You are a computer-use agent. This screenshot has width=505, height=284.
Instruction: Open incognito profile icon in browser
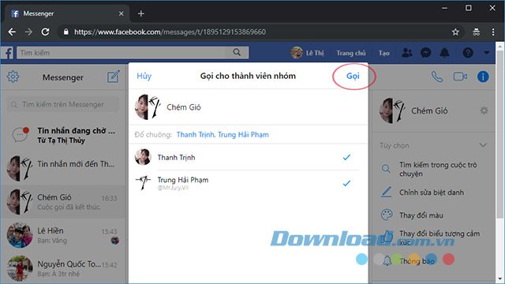(x=476, y=32)
